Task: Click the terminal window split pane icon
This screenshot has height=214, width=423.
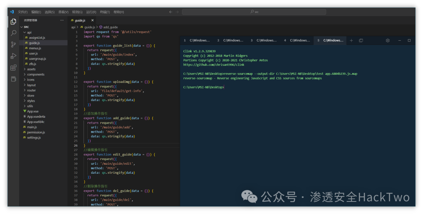Action: click(361, 40)
